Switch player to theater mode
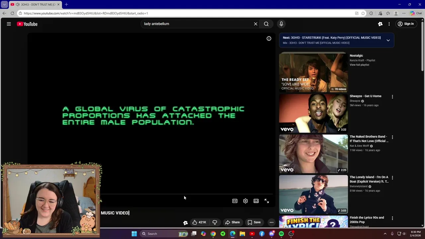 (x=256, y=201)
